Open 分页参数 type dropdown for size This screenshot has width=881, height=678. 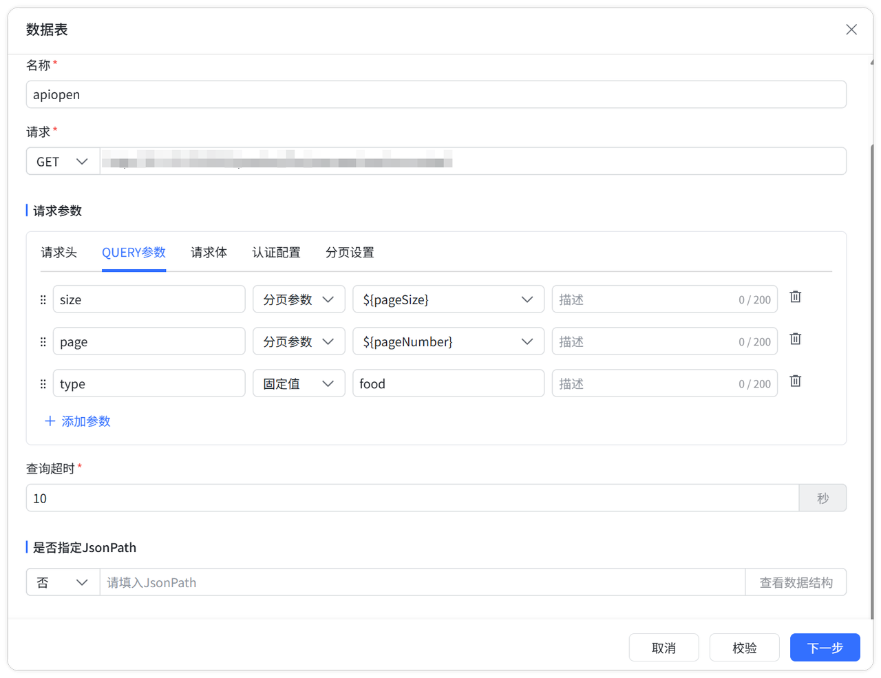click(x=299, y=299)
